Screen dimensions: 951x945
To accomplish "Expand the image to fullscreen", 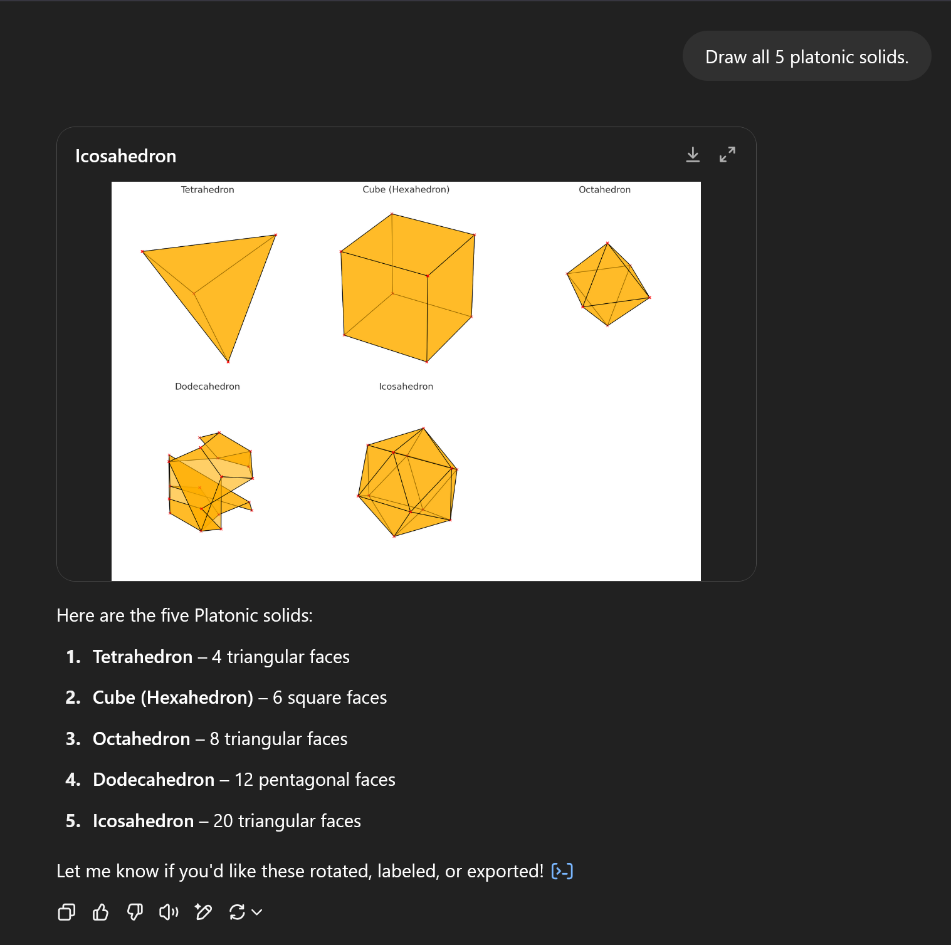I will pos(727,155).
